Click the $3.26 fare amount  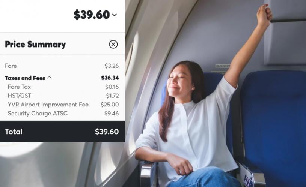pos(112,66)
